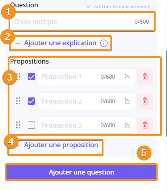Click the drag handle dots for Proposition 3

click(18, 125)
